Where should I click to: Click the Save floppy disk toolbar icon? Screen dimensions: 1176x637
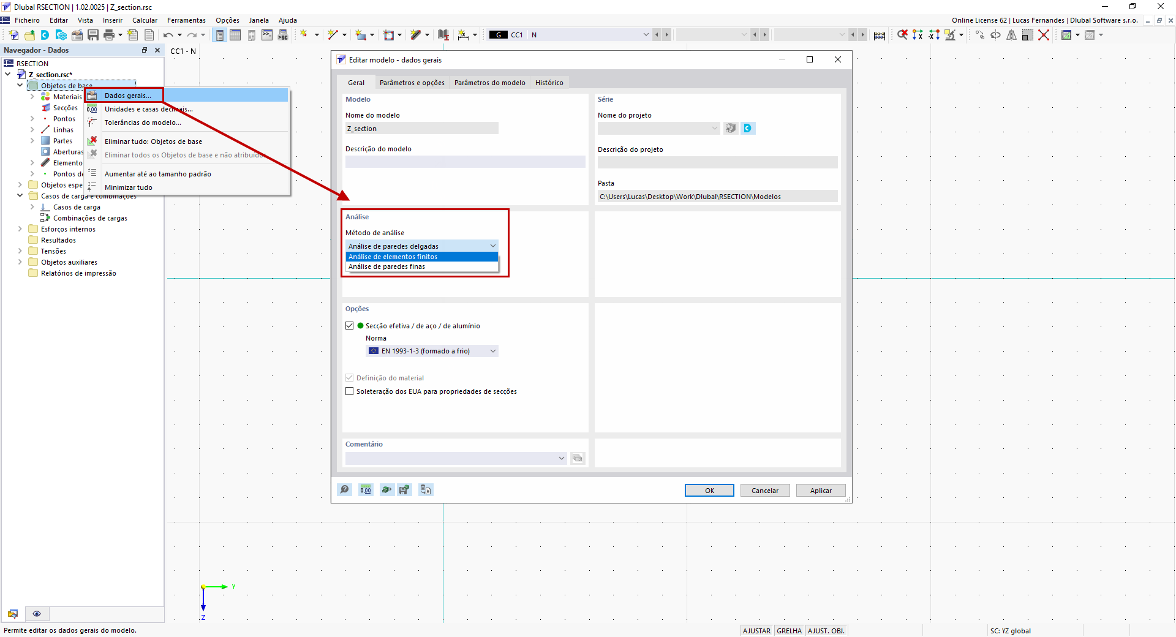click(x=93, y=35)
